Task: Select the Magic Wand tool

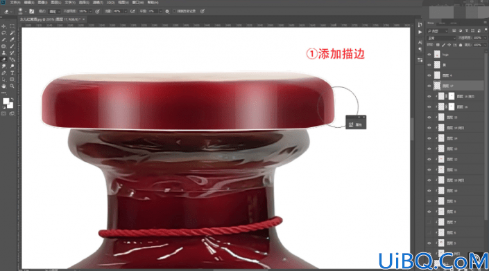Action: pos(12,33)
